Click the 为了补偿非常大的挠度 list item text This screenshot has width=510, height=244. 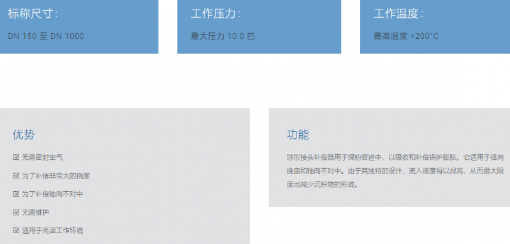[56, 176]
